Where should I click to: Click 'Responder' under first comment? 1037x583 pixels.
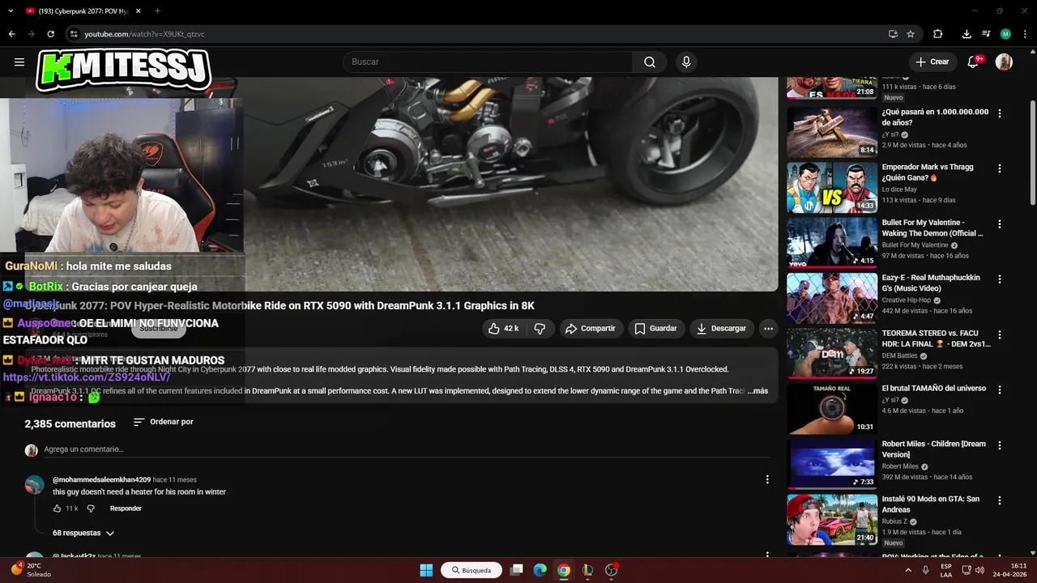click(126, 509)
